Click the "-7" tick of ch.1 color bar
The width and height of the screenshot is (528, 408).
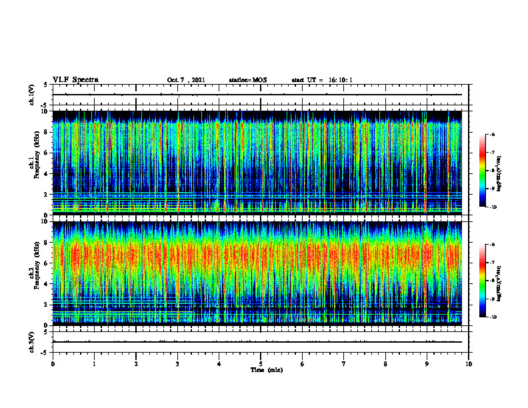click(492, 153)
